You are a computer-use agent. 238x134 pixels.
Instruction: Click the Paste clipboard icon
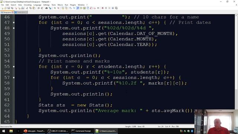click(x=34, y=8)
